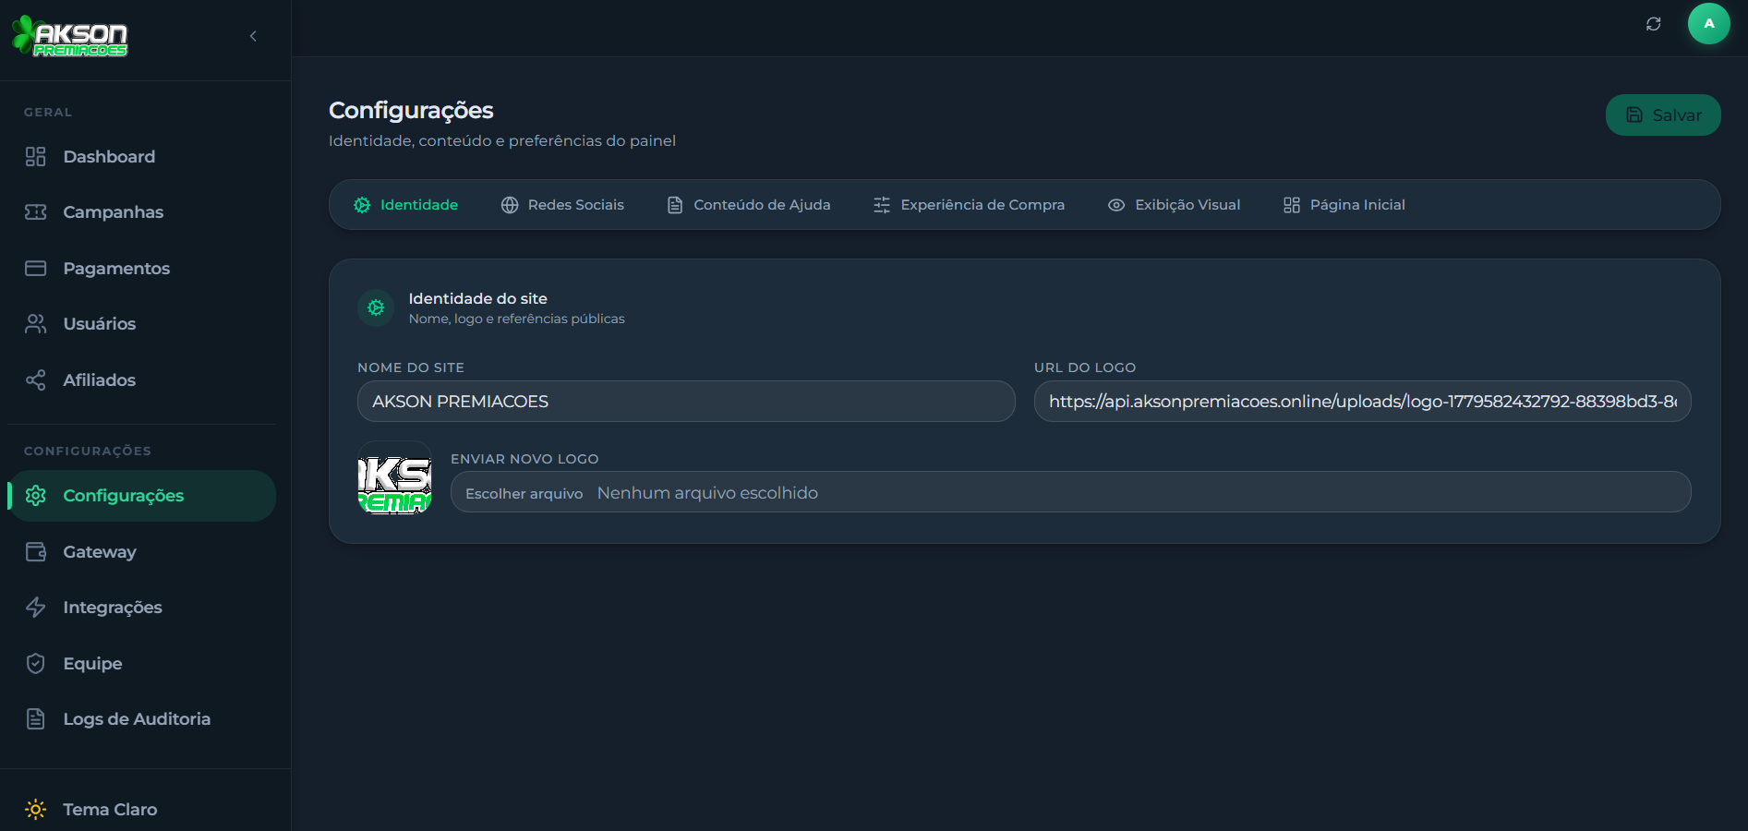Collapse the sidebar with the chevron arrow
Viewport: 1748px width, 831px height.
pyautogui.click(x=253, y=36)
